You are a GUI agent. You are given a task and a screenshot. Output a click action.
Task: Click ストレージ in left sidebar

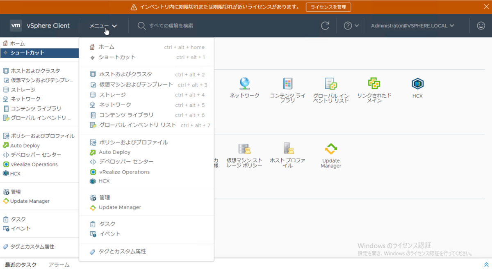coord(39,89)
